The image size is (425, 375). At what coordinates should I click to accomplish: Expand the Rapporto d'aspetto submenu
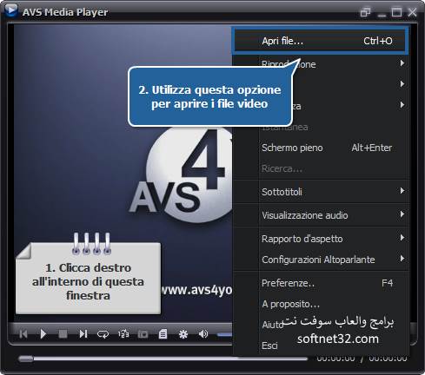[321, 239]
